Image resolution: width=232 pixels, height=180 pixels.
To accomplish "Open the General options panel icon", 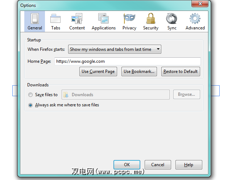I will coord(35,21).
